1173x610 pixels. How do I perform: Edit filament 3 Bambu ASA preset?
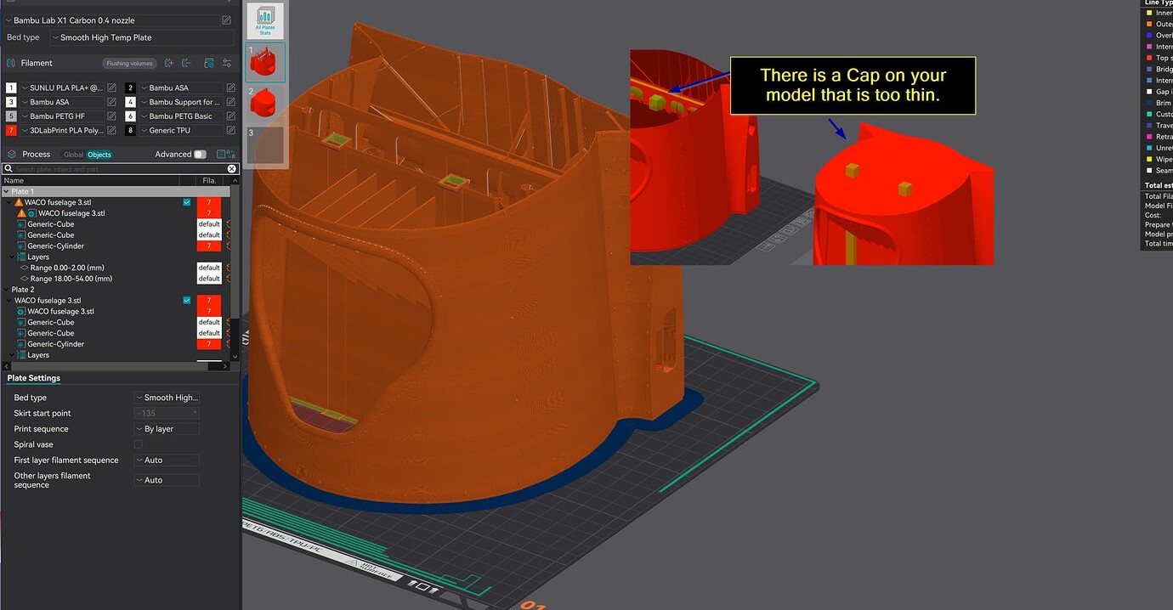[111, 102]
